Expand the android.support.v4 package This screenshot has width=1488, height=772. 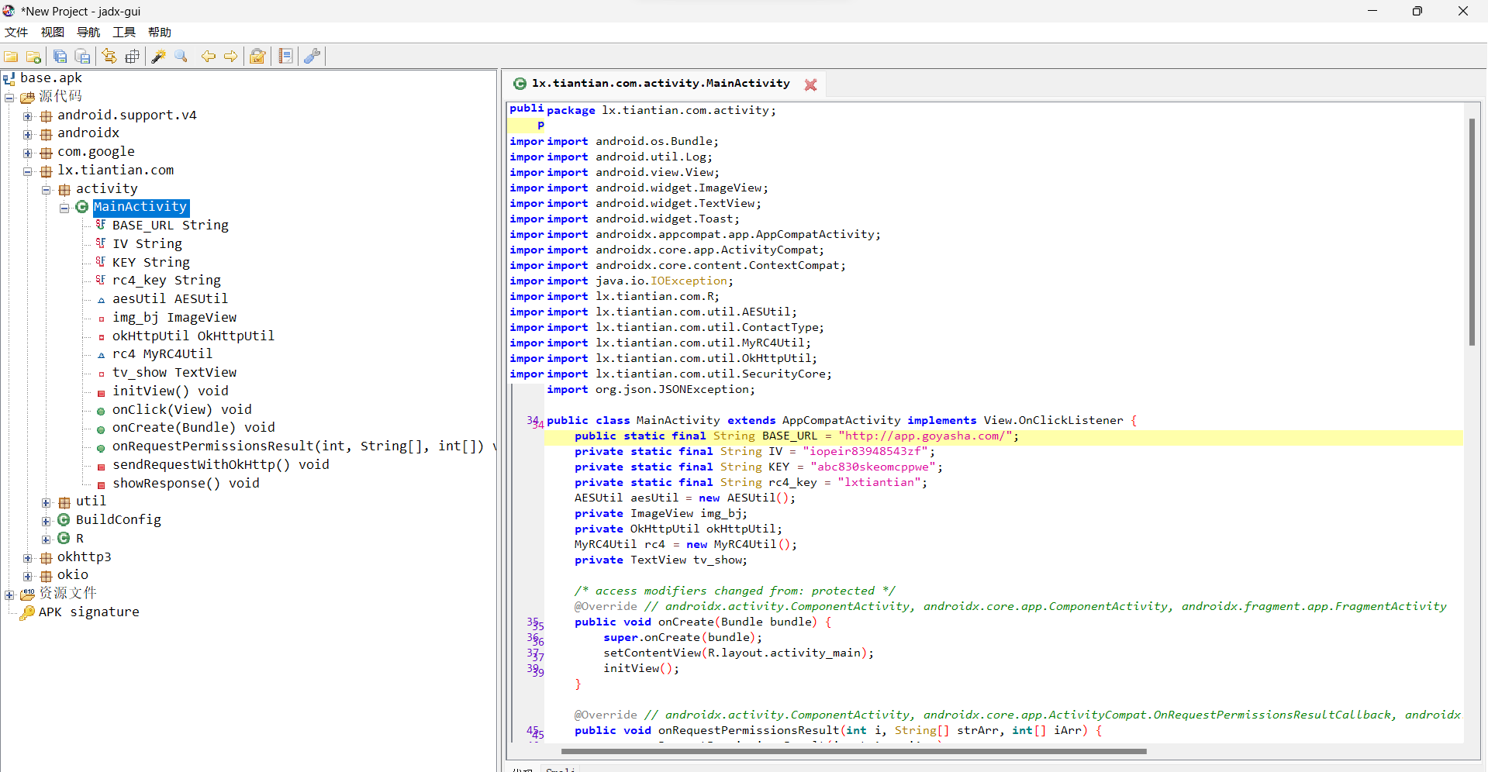pos(28,116)
